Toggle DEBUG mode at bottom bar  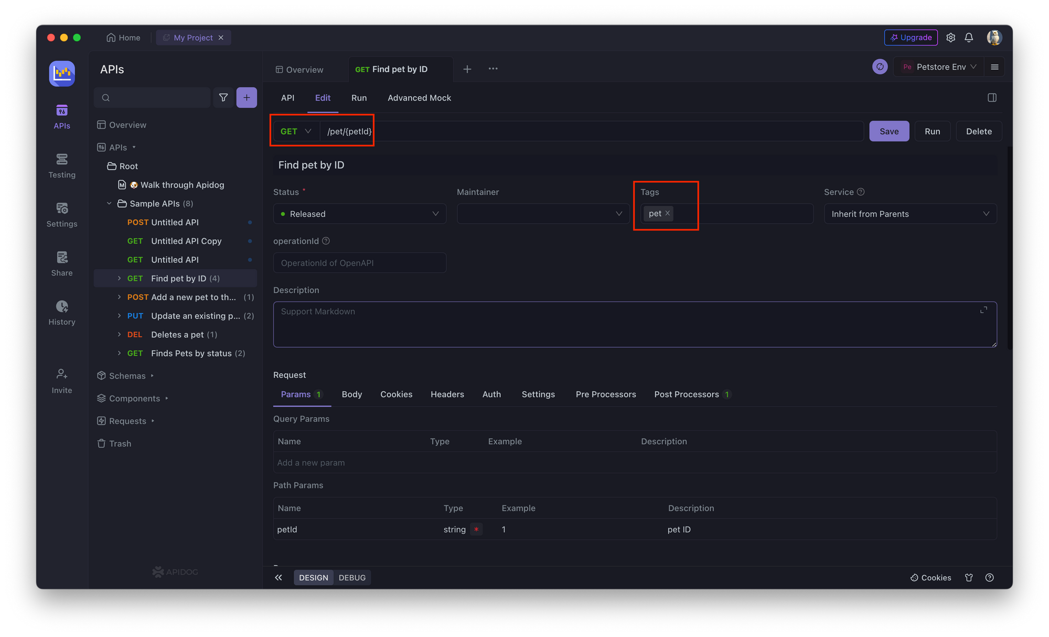coord(352,577)
